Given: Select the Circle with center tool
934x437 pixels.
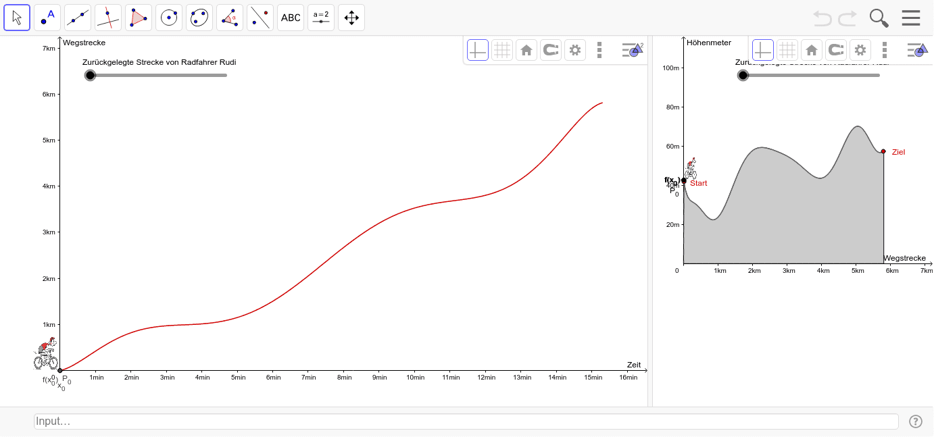Looking at the screenshot, I should tap(169, 18).
